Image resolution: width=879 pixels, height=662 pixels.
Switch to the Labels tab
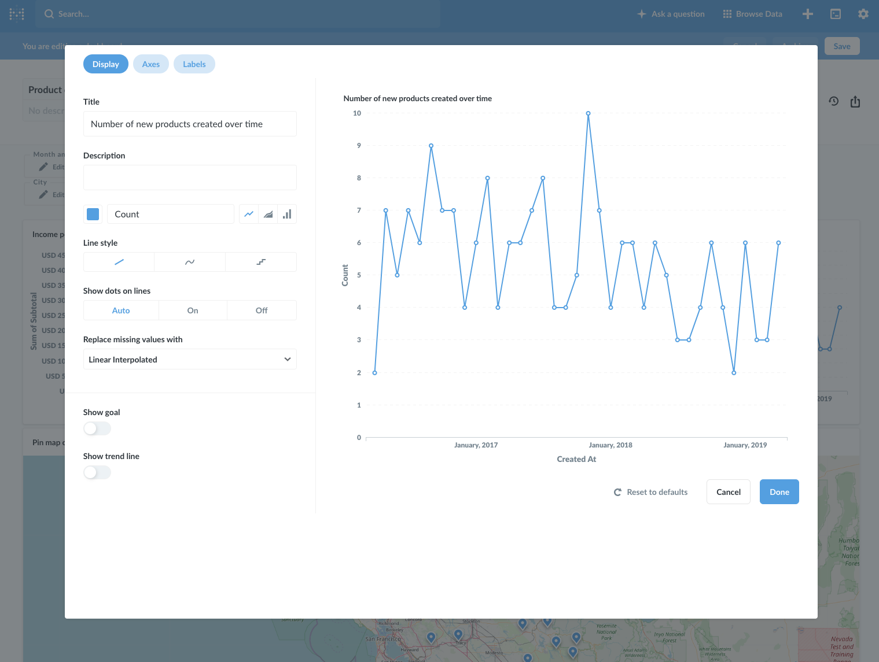point(194,64)
